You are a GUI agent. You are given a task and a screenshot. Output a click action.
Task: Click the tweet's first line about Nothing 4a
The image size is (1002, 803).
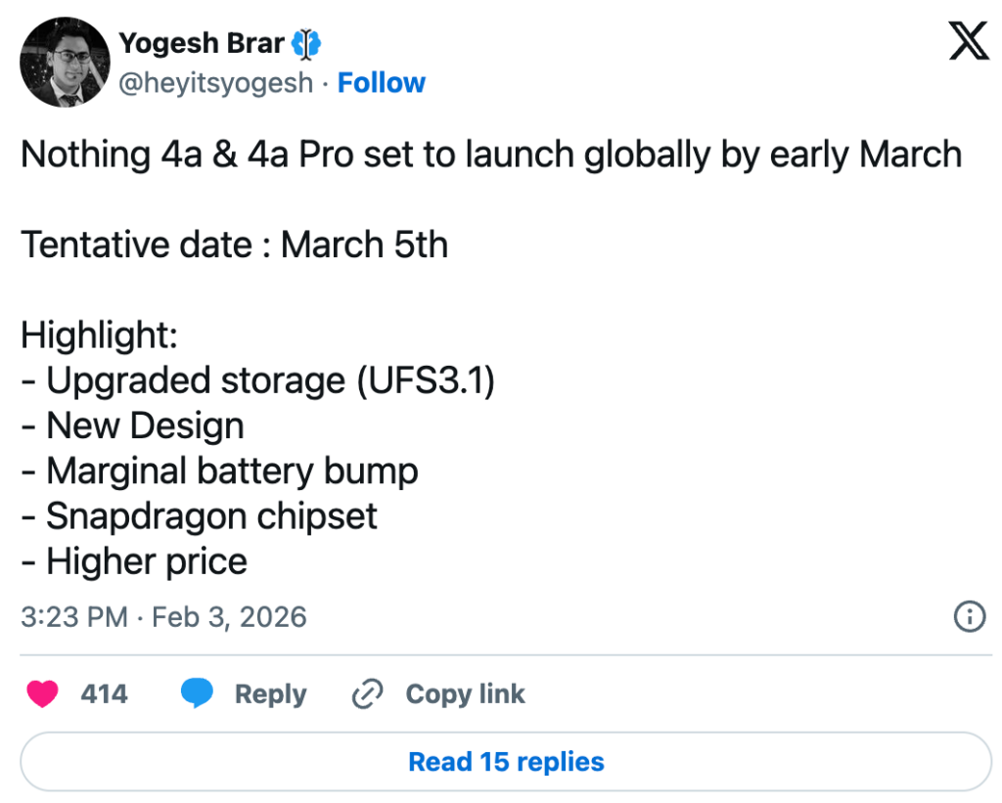tap(491, 155)
